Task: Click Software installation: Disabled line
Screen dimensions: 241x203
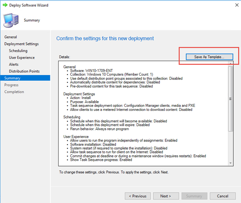Action: click(93, 144)
